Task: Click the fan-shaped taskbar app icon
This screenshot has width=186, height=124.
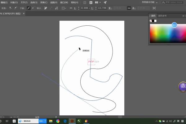Action: tap(14, 121)
